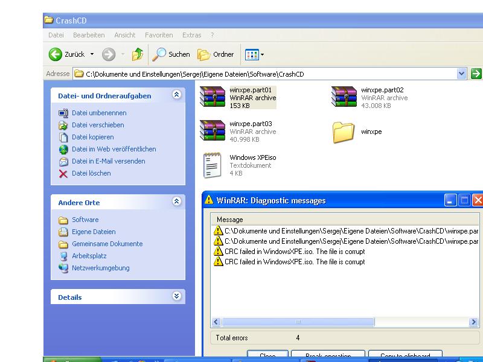Viewport: 483px width, 362px height.
Task: Go to Gemeinsame Dokumente
Action: (107, 244)
